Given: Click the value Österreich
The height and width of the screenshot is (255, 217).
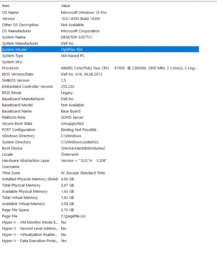Looking at the screenshot, I should [x=70, y=155].
